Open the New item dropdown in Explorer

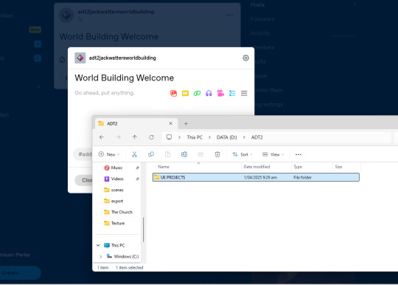pos(109,154)
